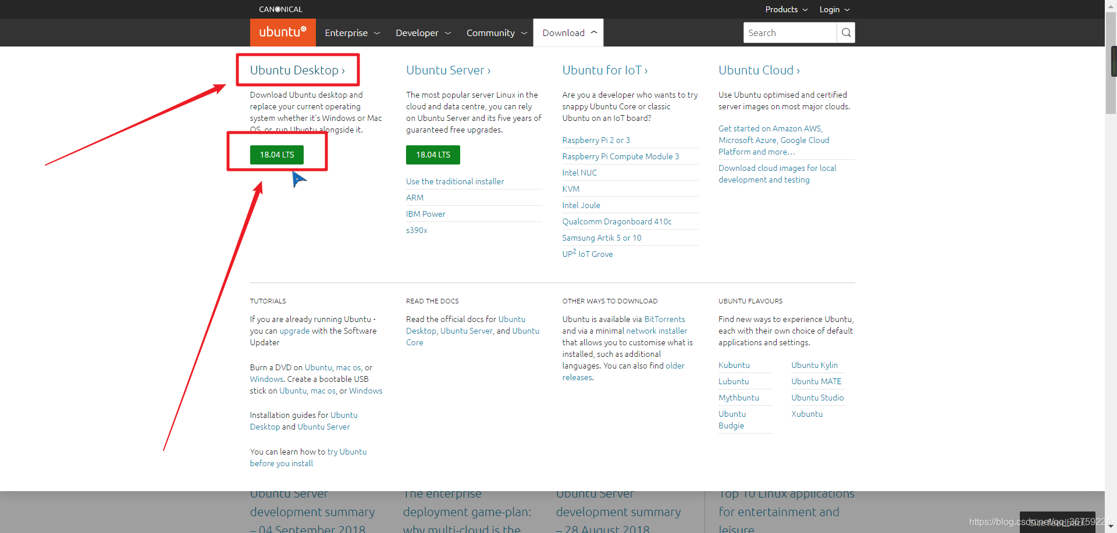Image resolution: width=1117 pixels, height=533 pixels.
Task: Open the Mythbuntu flavour link
Action: pos(739,398)
